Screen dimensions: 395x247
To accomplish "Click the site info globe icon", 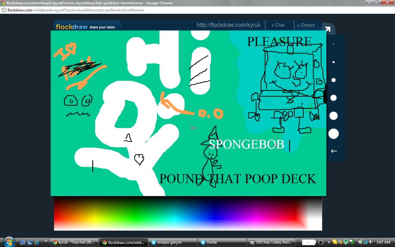I will click(x=4, y=10).
